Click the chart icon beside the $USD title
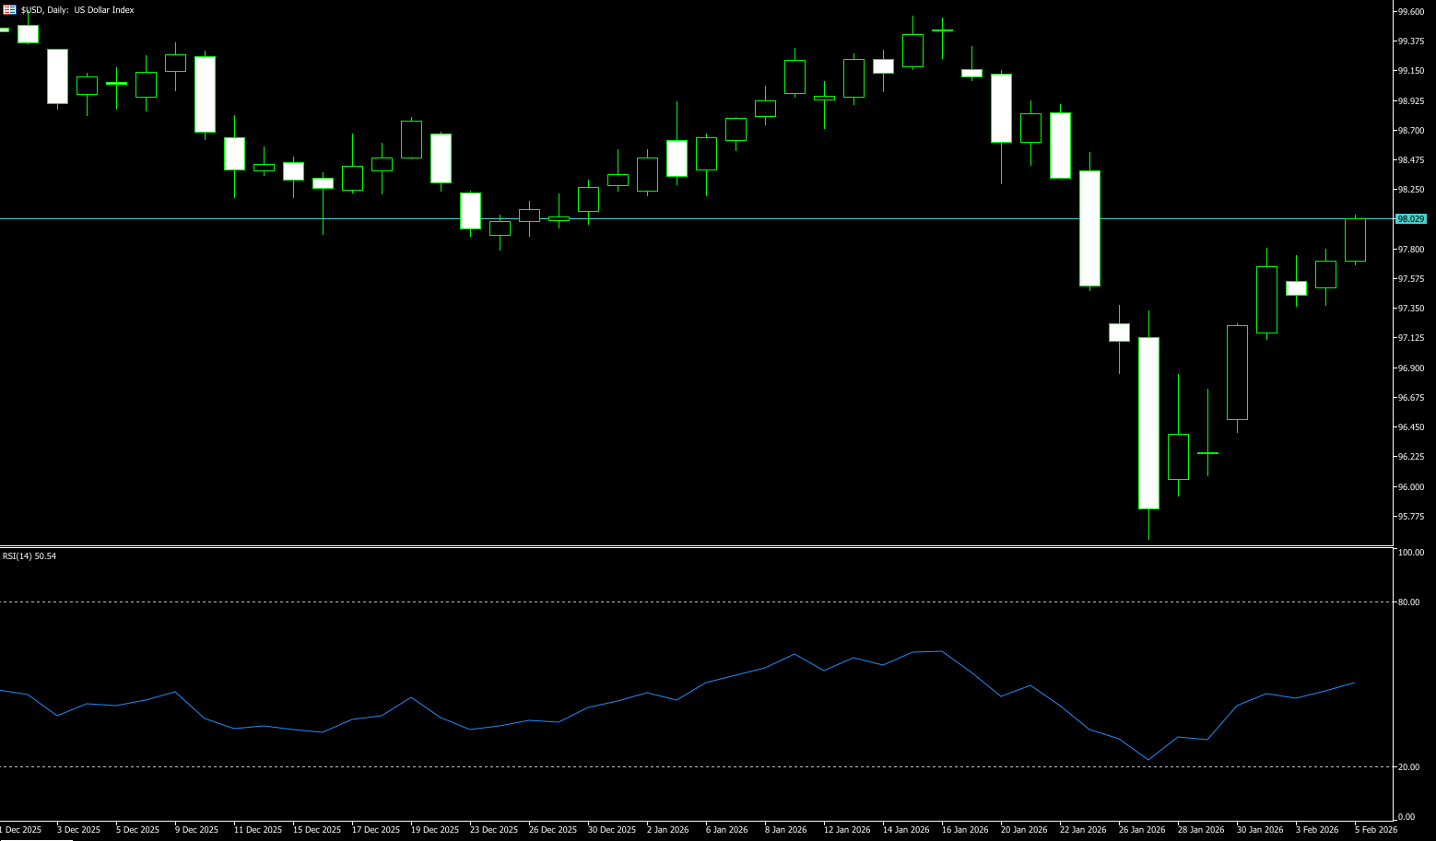1436x841 pixels. (x=9, y=10)
